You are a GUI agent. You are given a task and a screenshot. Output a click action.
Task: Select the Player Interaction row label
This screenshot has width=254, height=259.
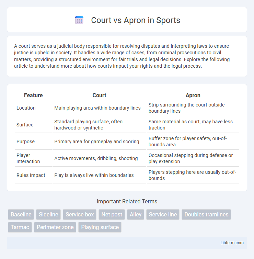pyautogui.click(x=28, y=158)
